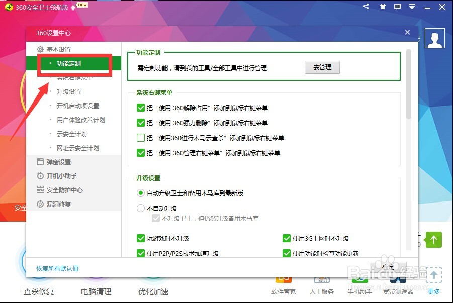This screenshot has height=303, width=453.
Task: Toggle 使用P2P/P2S技术加速升级 checkbox
Action: point(141,253)
